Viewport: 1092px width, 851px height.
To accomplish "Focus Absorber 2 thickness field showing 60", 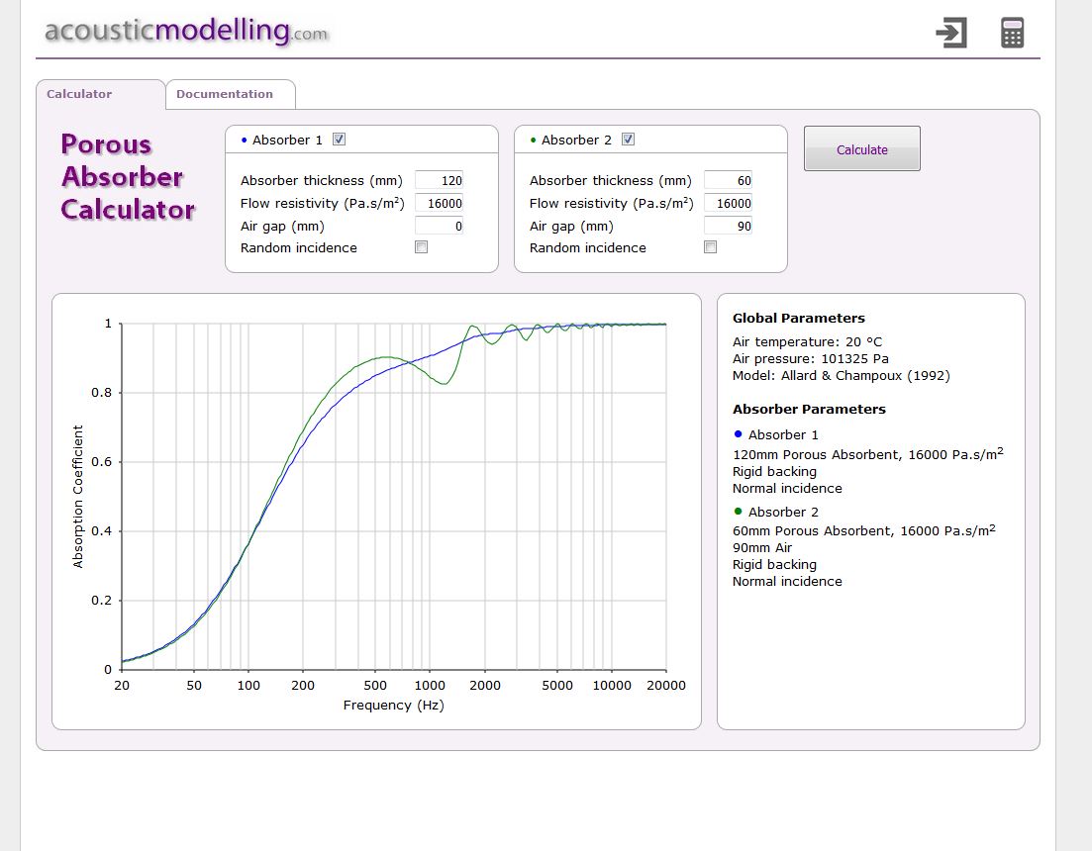I will (729, 180).
